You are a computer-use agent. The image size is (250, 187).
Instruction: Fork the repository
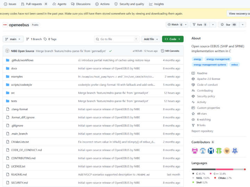(x=200, y=25)
